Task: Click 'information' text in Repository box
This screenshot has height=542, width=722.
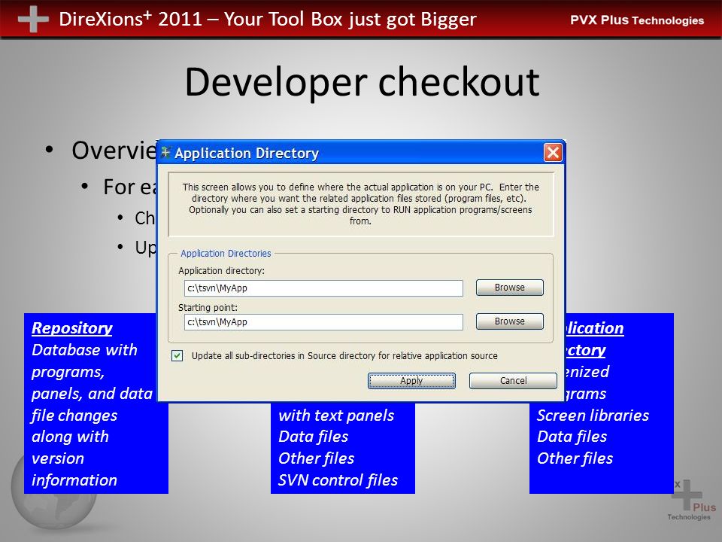Action: (74, 480)
